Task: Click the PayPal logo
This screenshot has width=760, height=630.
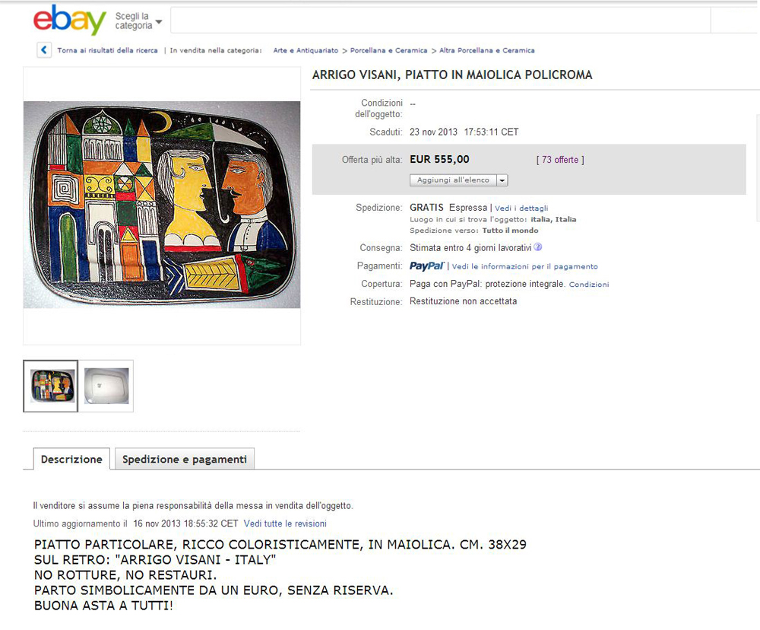Action: [x=426, y=266]
